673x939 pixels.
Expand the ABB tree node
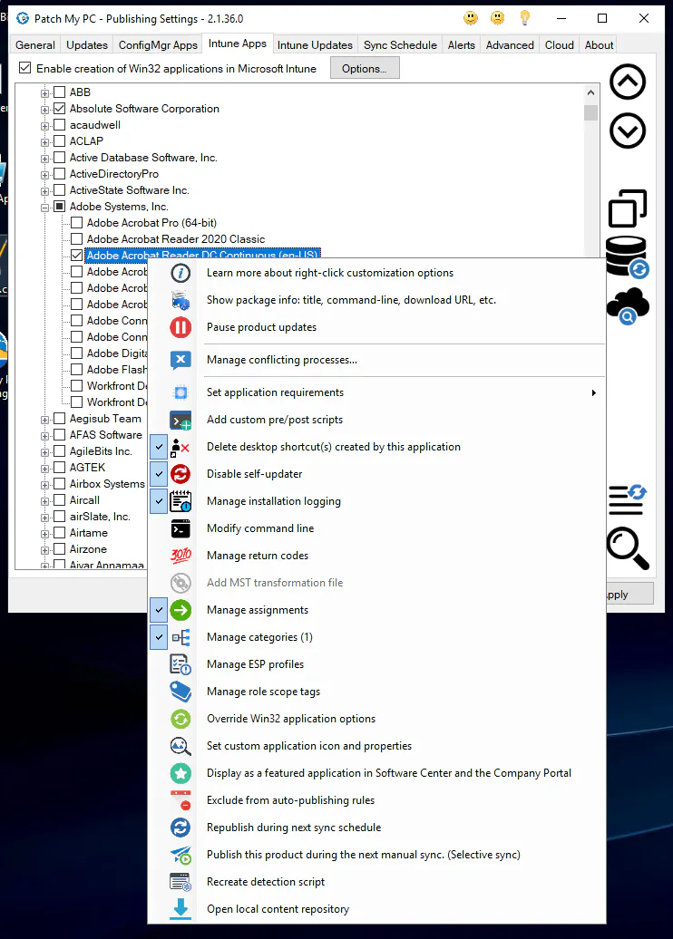pyautogui.click(x=45, y=93)
